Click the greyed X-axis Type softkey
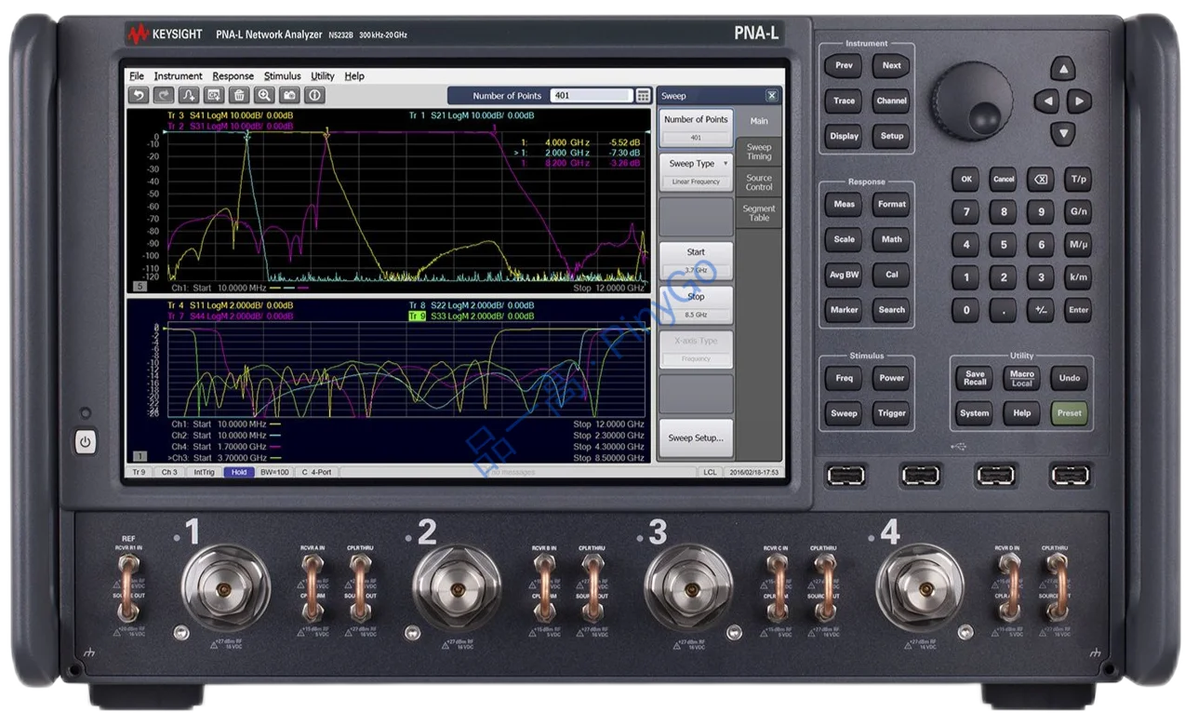This screenshot has height=726, width=1185. 696,349
